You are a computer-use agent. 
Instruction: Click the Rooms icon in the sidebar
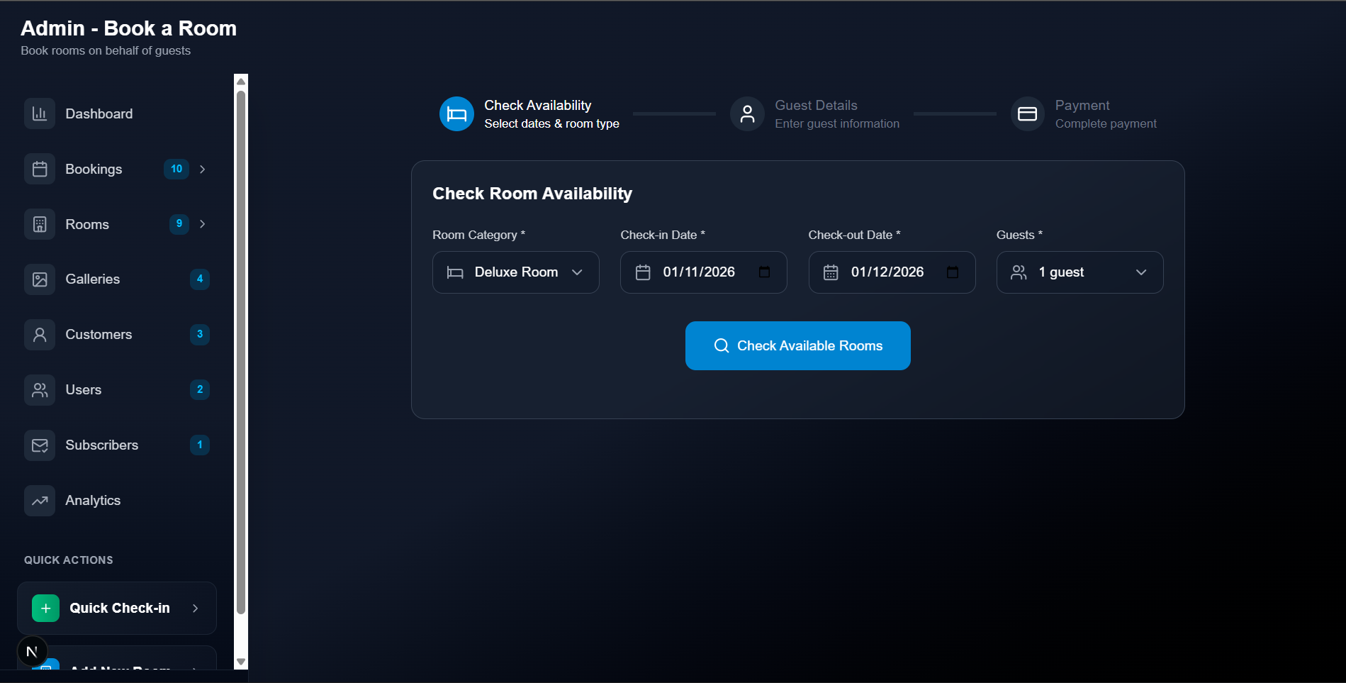40,224
